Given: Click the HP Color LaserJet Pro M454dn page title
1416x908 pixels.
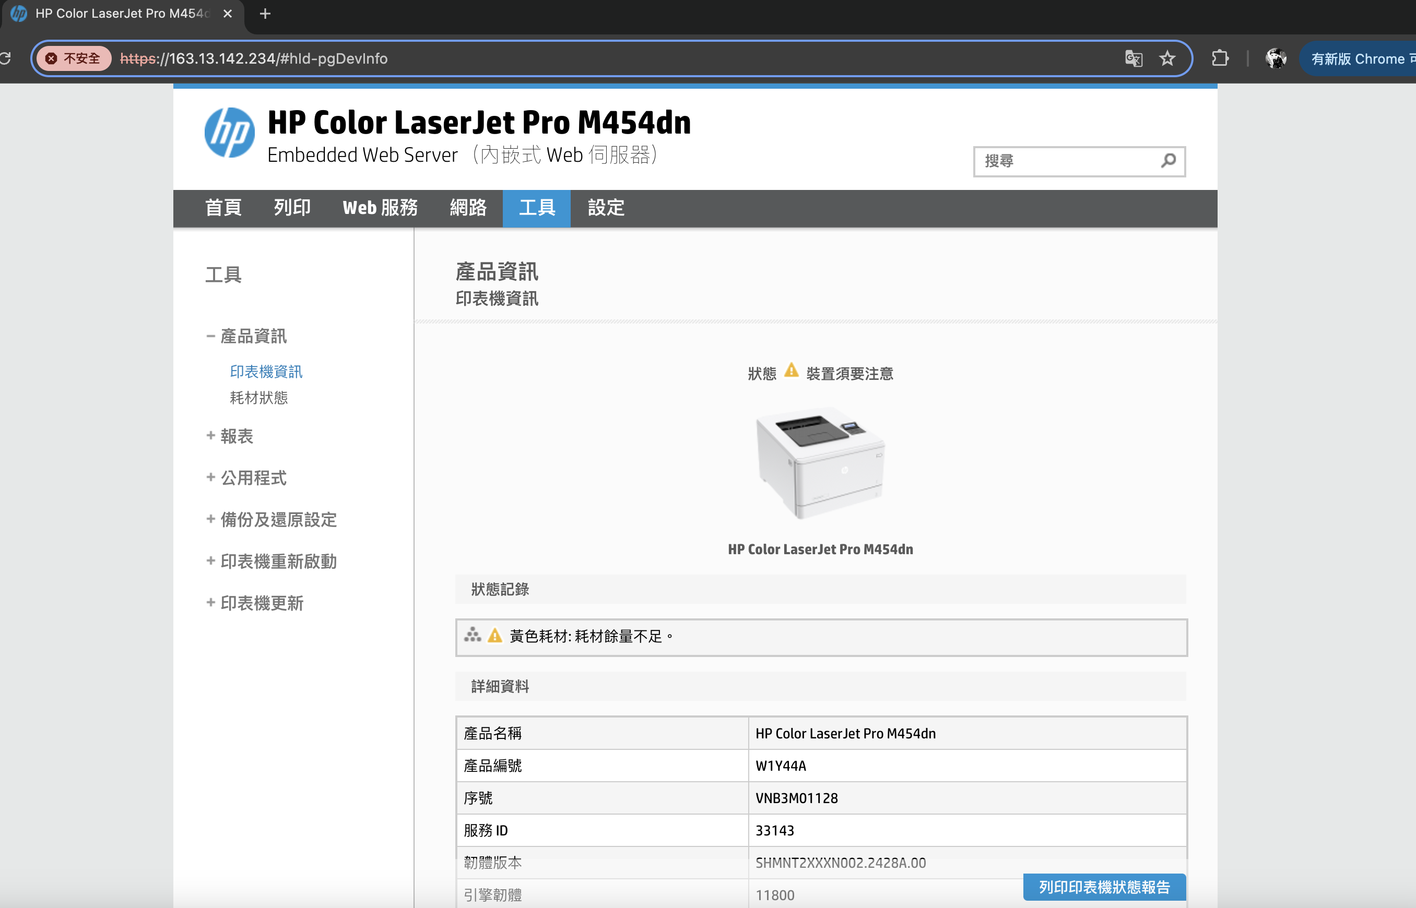Looking at the screenshot, I should [479, 122].
